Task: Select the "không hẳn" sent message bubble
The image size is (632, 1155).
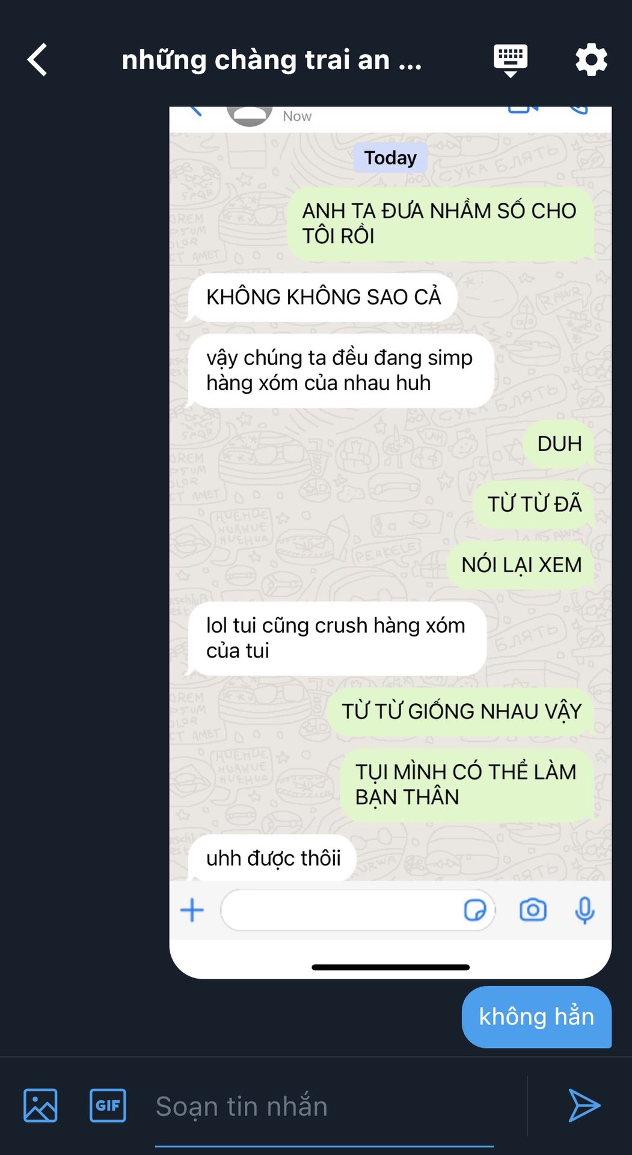Action: (536, 1017)
